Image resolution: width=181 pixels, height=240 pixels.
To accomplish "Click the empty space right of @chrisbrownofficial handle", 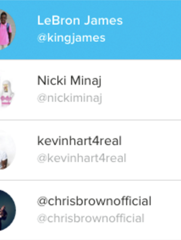I will [x=162, y=219].
